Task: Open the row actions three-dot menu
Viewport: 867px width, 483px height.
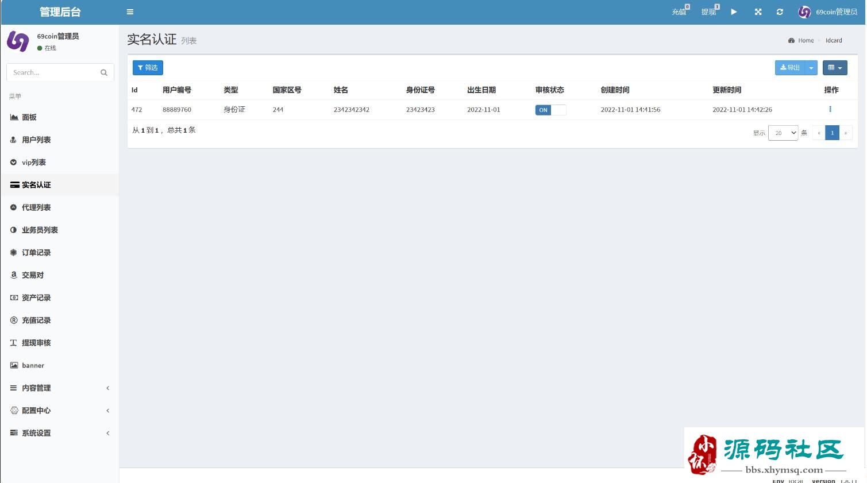Action: [x=830, y=109]
